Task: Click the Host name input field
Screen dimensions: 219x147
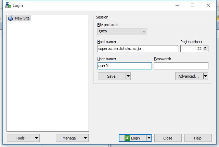Action: [138, 49]
